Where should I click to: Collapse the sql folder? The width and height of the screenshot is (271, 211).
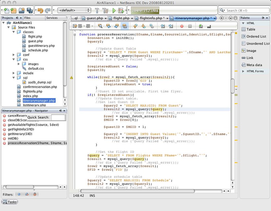pos(13,78)
